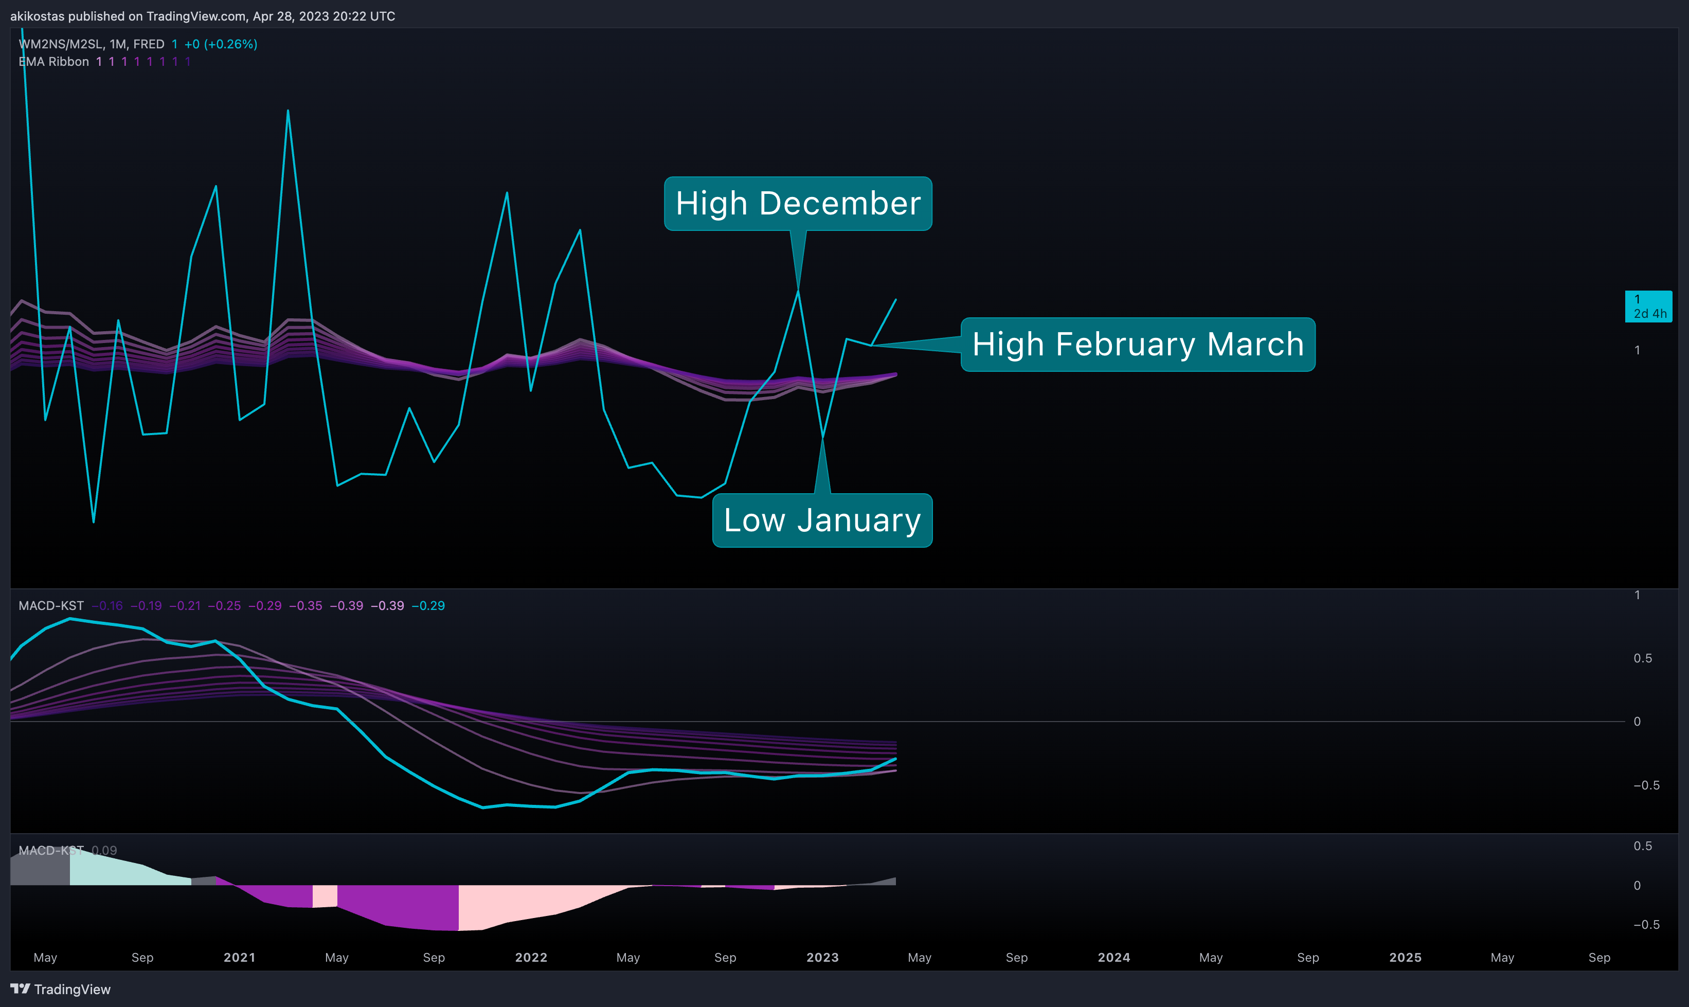The width and height of the screenshot is (1689, 1007).
Task: Click the 2022 time axis label
Action: click(x=531, y=958)
